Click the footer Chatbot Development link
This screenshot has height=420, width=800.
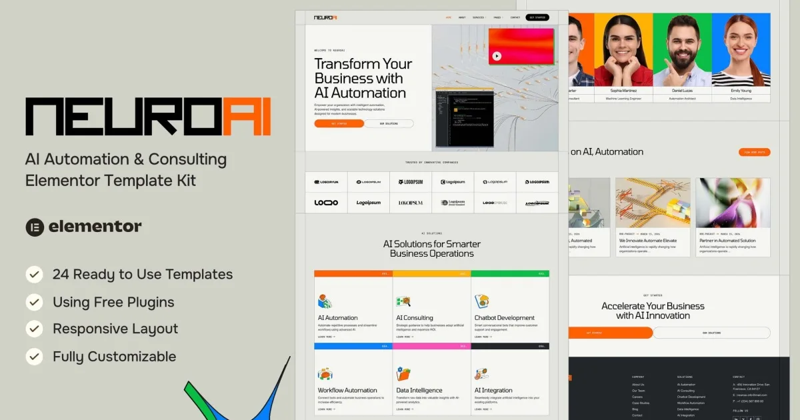[691, 397]
